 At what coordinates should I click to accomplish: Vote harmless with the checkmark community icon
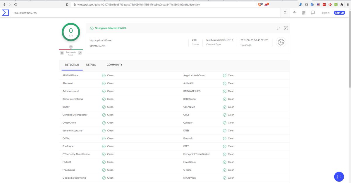(x=80, y=53)
